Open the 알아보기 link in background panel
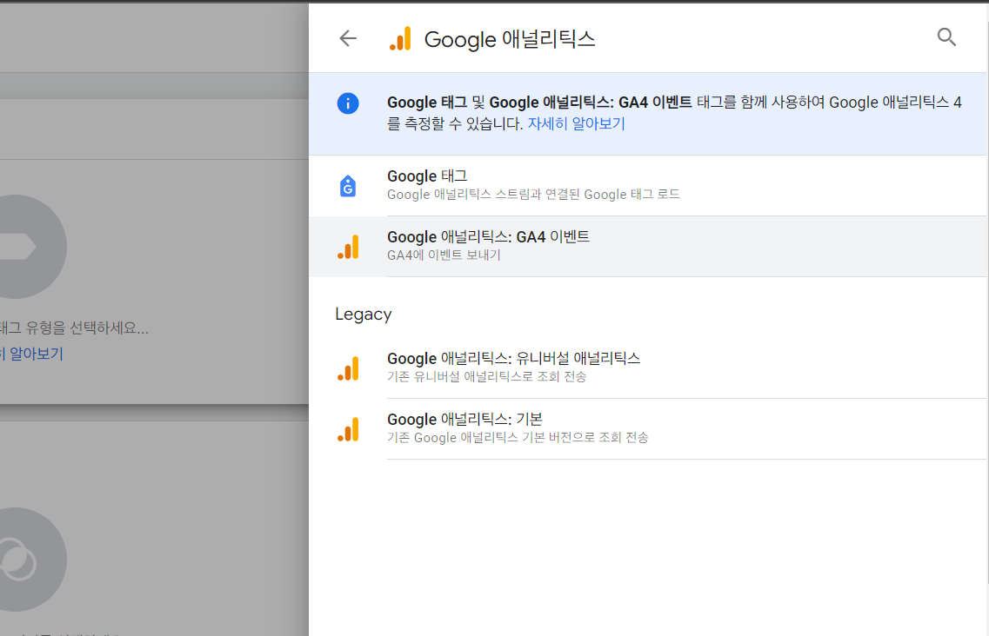The width and height of the screenshot is (989, 636). (x=31, y=354)
